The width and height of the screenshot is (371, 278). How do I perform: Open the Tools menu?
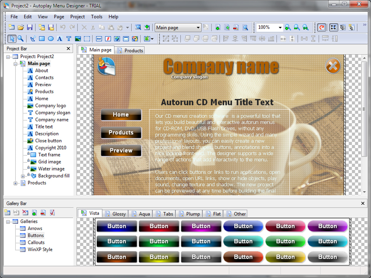point(96,17)
